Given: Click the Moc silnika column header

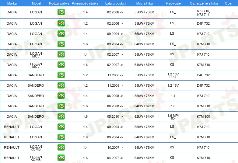Looking at the screenshot, I should 145,3.
